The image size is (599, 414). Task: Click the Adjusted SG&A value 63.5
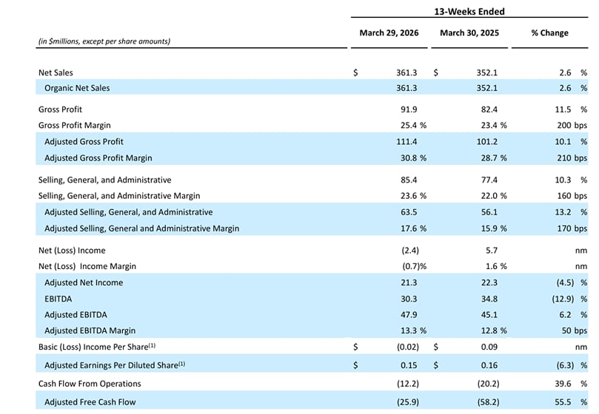pyautogui.click(x=409, y=212)
